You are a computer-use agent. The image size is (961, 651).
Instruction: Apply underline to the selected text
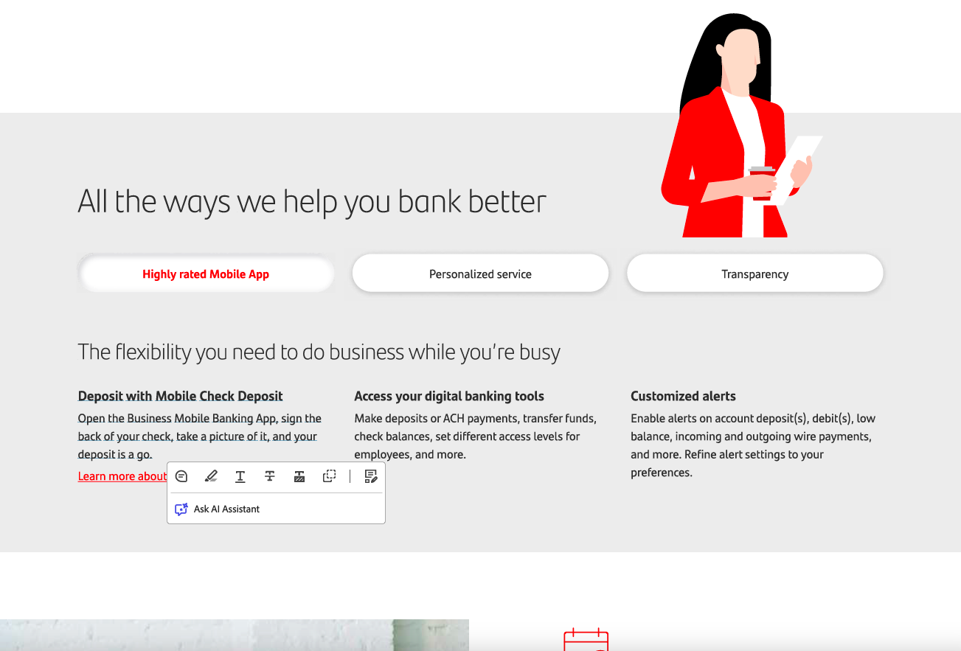click(240, 476)
